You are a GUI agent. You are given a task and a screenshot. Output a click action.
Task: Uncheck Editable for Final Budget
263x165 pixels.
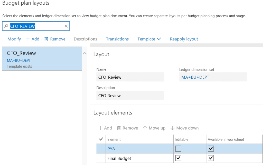(178, 158)
